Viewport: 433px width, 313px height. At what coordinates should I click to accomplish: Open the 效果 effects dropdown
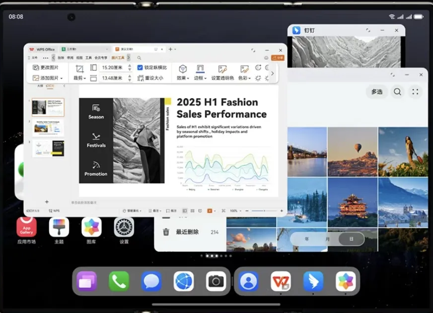coord(182,78)
